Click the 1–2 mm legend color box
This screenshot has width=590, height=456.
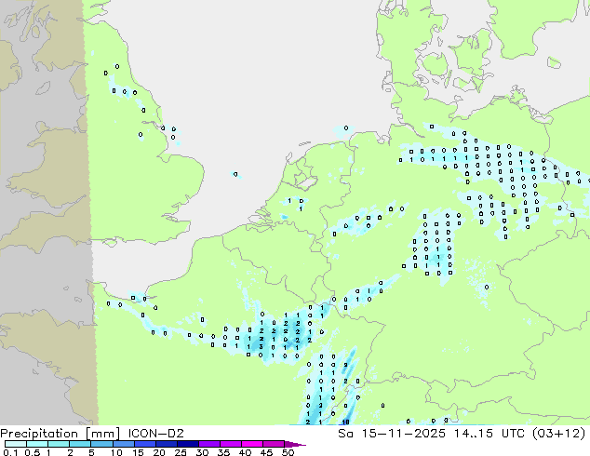click(59, 444)
